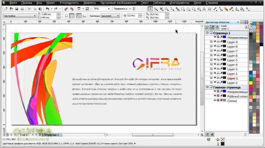Select the Smart Fill tool
The width and height of the screenshot is (265, 148).
(177, 9)
